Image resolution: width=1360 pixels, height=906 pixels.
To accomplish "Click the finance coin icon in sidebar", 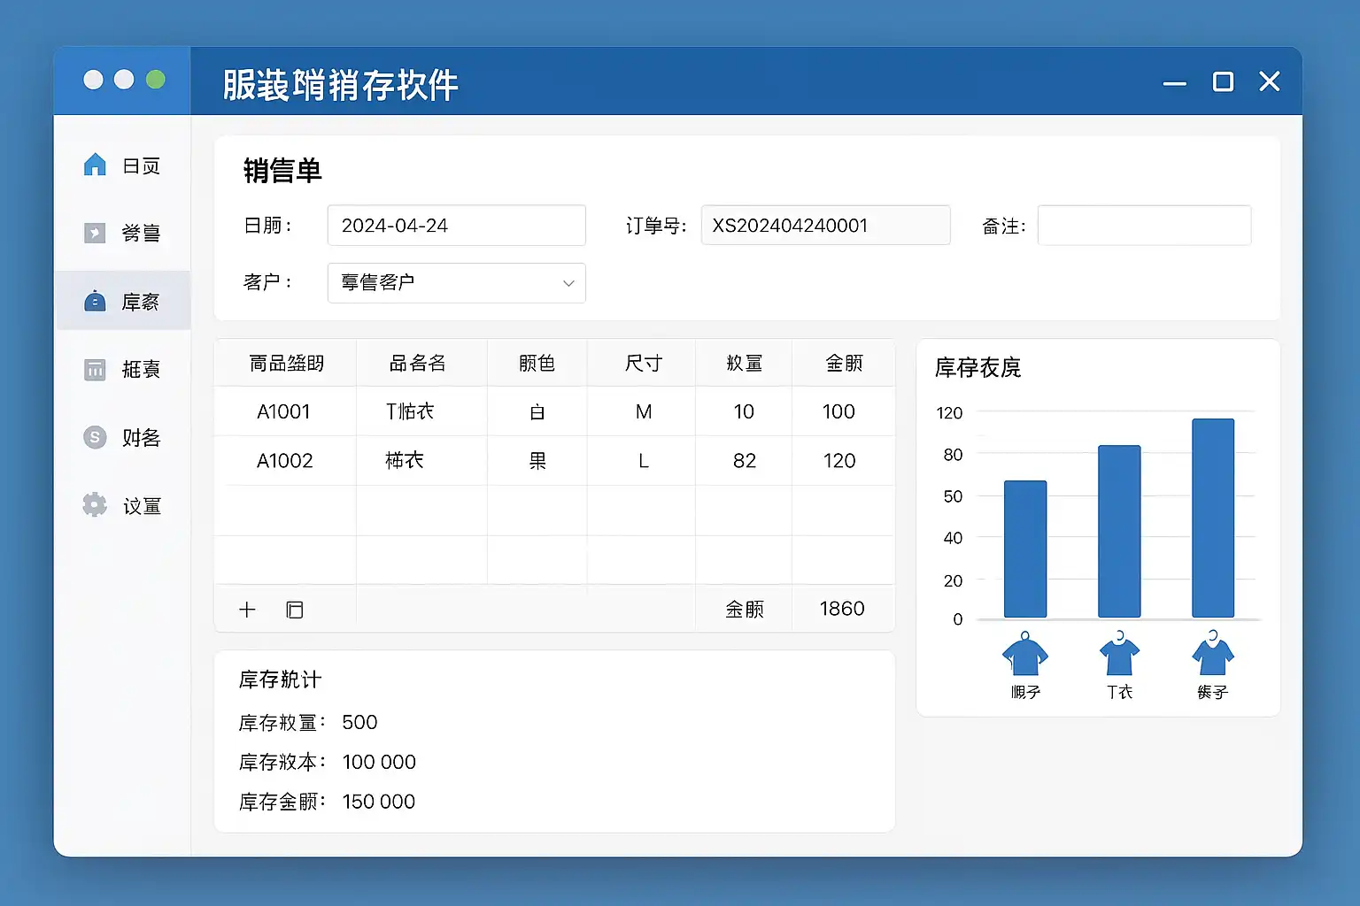I will [95, 437].
